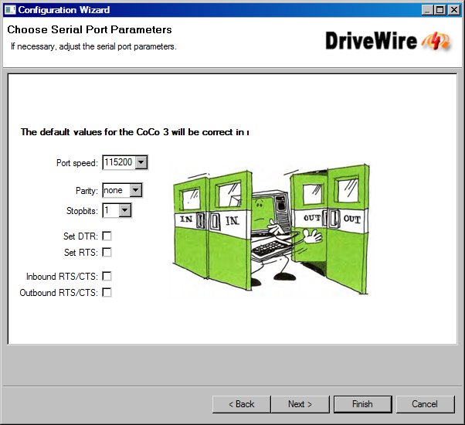Click the Configuration Wizard title bar icon
The height and width of the screenshot is (425, 465).
click(9, 10)
